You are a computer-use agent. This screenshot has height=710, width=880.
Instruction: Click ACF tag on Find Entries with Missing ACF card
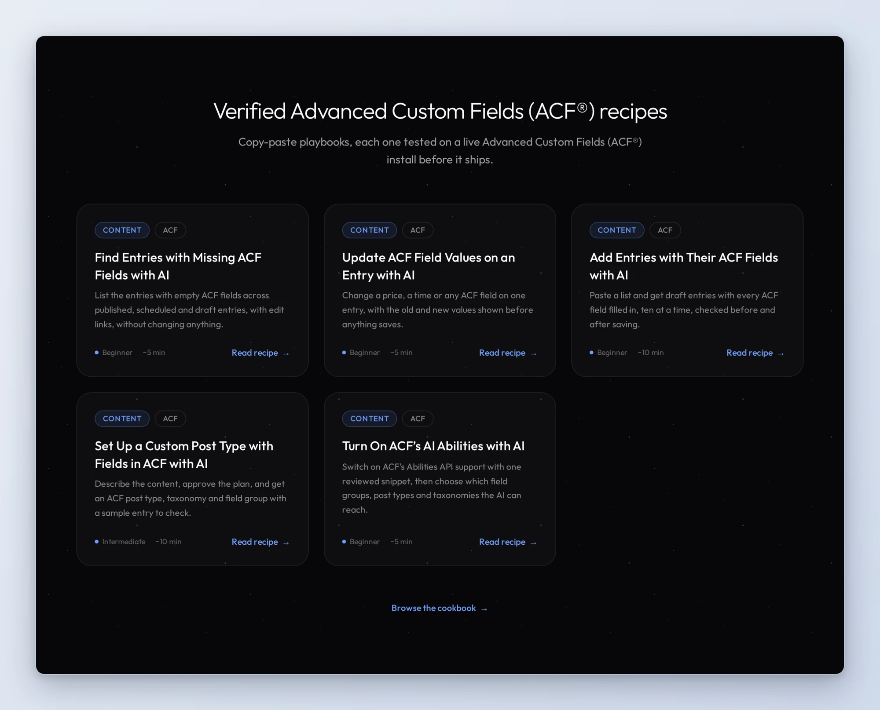pos(170,230)
